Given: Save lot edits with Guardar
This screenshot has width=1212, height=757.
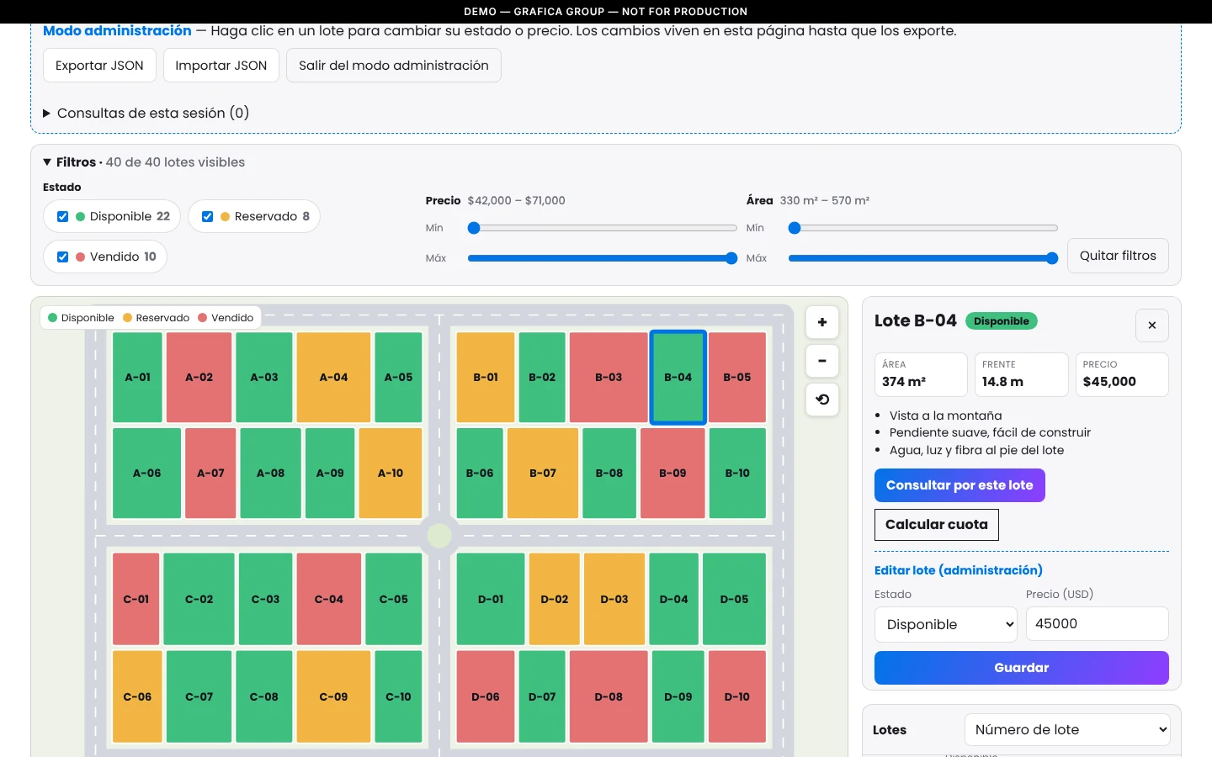Looking at the screenshot, I should tap(1022, 668).
